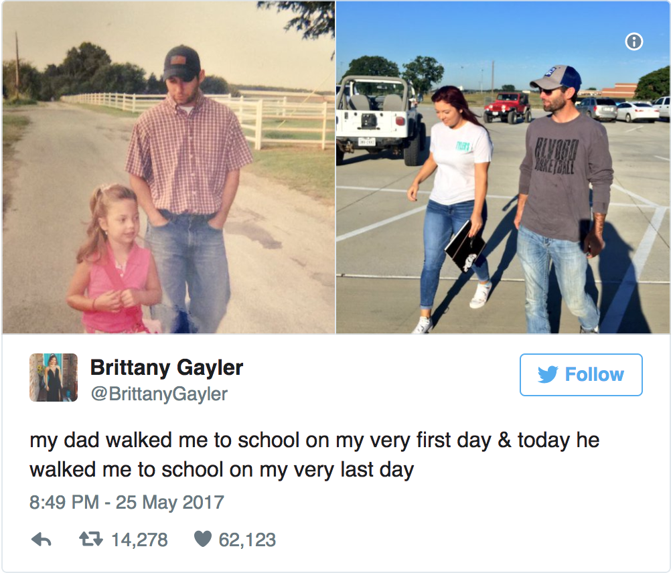
Task: Click the info icon on the photo
Action: click(x=633, y=42)
